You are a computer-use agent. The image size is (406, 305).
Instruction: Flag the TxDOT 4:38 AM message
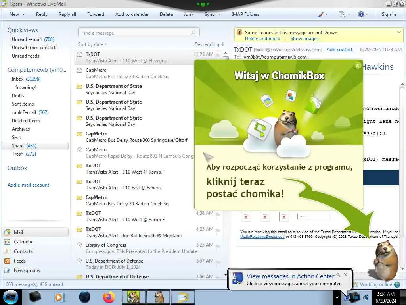pyautogui.click(x=218, y=214)
